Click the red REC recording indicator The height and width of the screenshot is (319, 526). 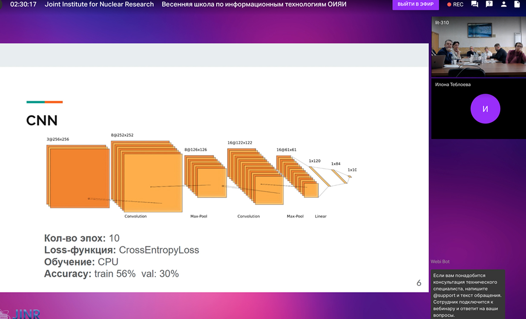coord(455,5)
